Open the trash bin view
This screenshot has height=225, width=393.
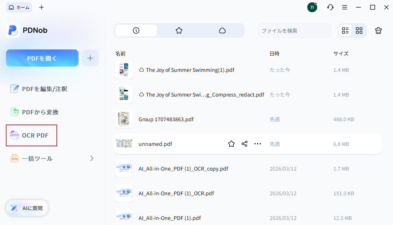[378, 30]
